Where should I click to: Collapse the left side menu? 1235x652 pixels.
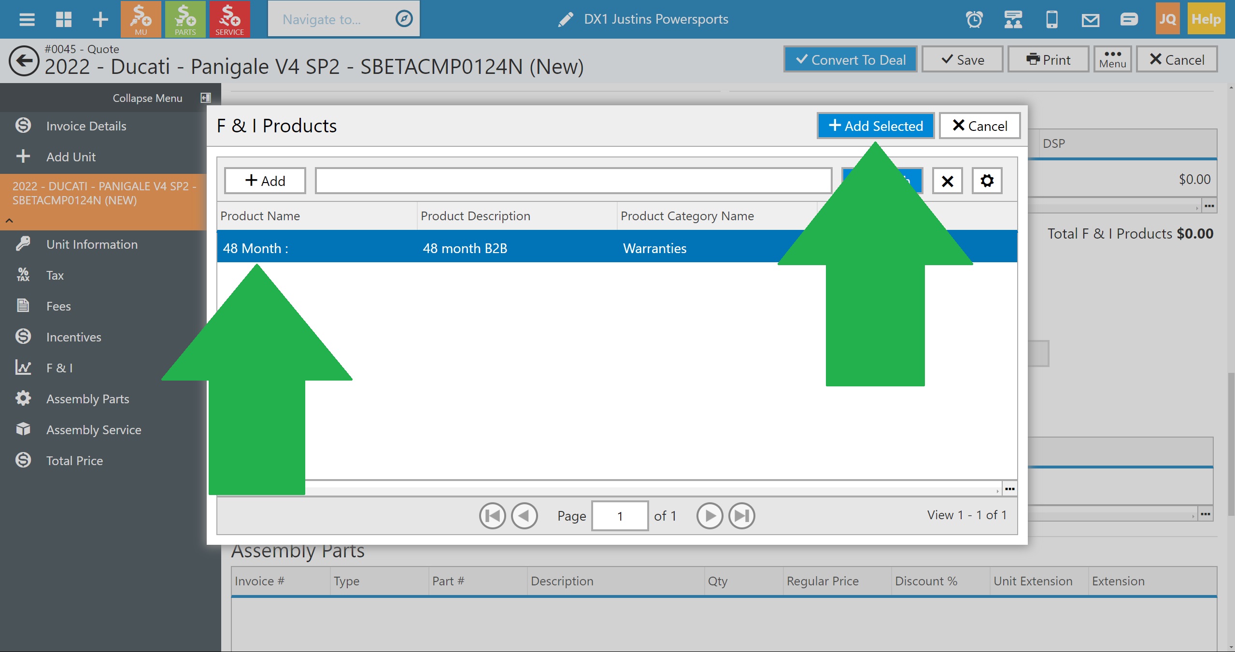point(206,98)
